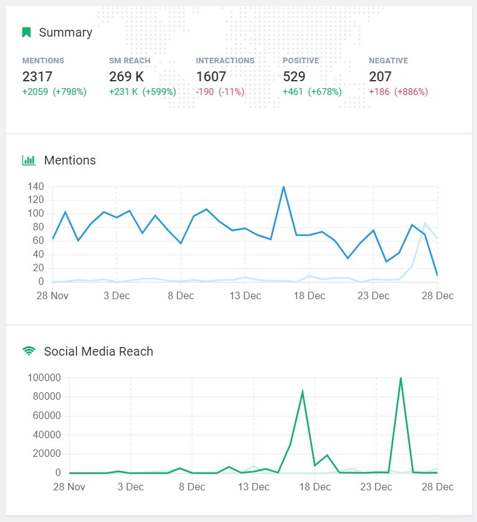Click the -190 (-11%) interactions change figure

220,92
